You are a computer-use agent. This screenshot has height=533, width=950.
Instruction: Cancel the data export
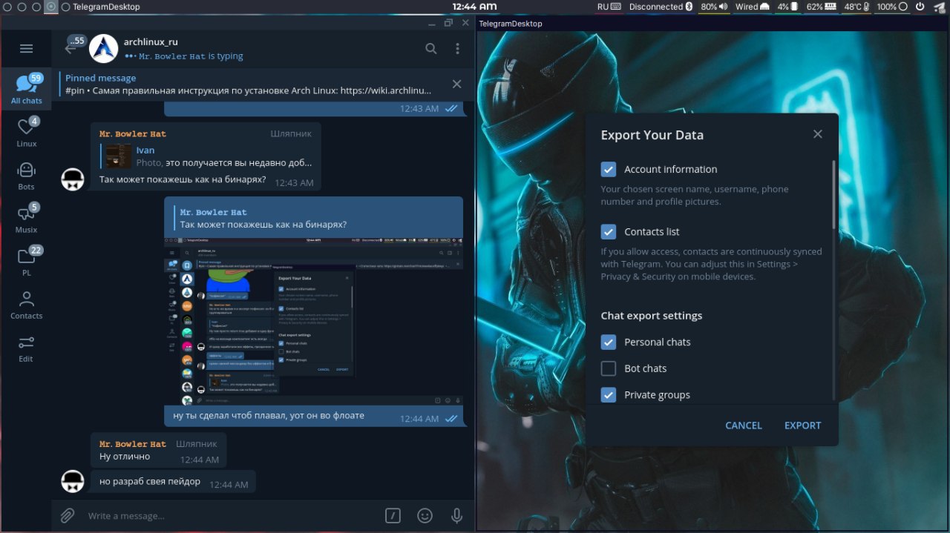[744, 426]
